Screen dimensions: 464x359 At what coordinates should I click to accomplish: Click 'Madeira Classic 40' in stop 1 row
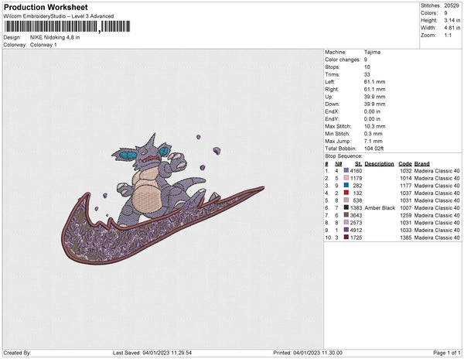click(437, 171)
